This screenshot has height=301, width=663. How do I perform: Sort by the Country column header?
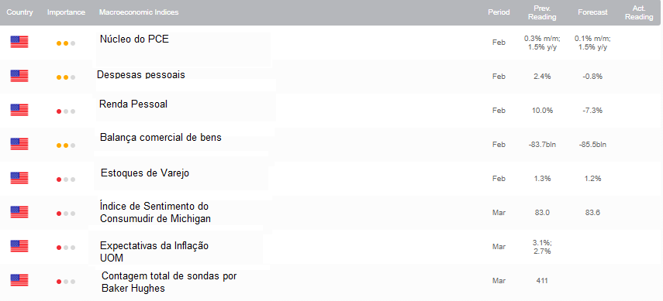click(19, 12)
